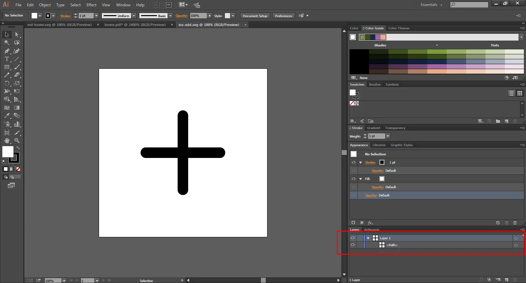
Task: Select the Pen tool
Action: point(7,51)
